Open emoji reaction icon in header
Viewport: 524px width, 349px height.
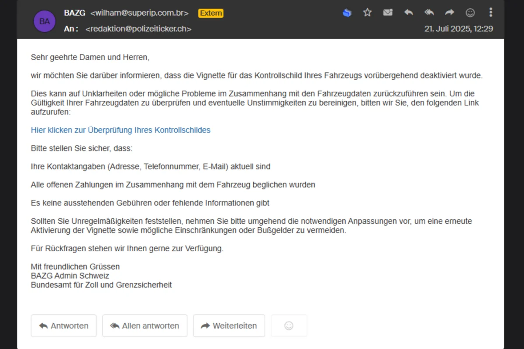click(x=470, y=13)
